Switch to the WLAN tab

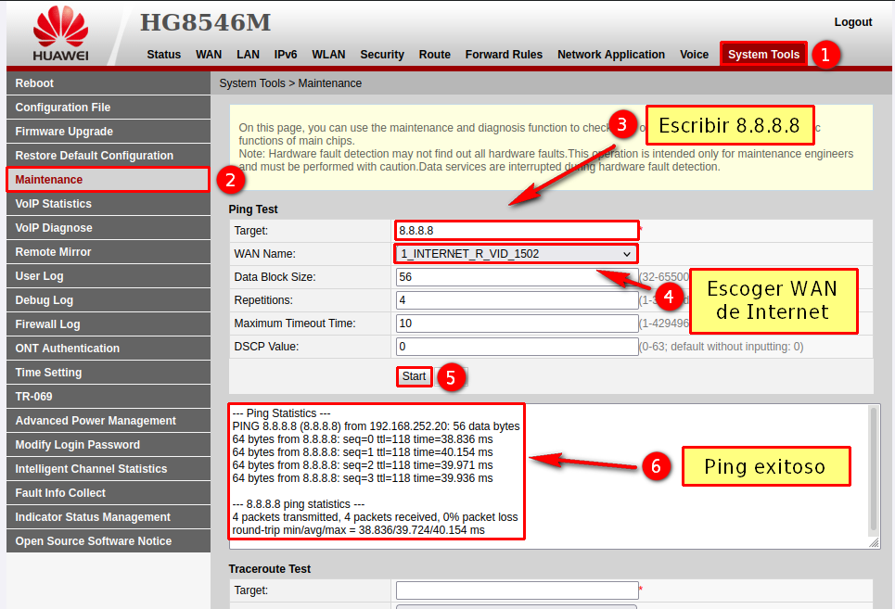point(328,55)
